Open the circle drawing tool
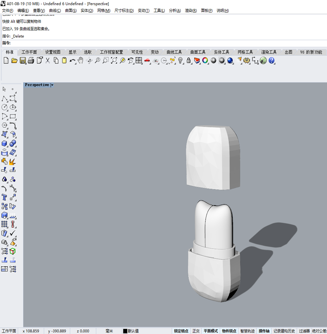Image resolution: width=327 pixels, height=334 pixels. point(5,107)
